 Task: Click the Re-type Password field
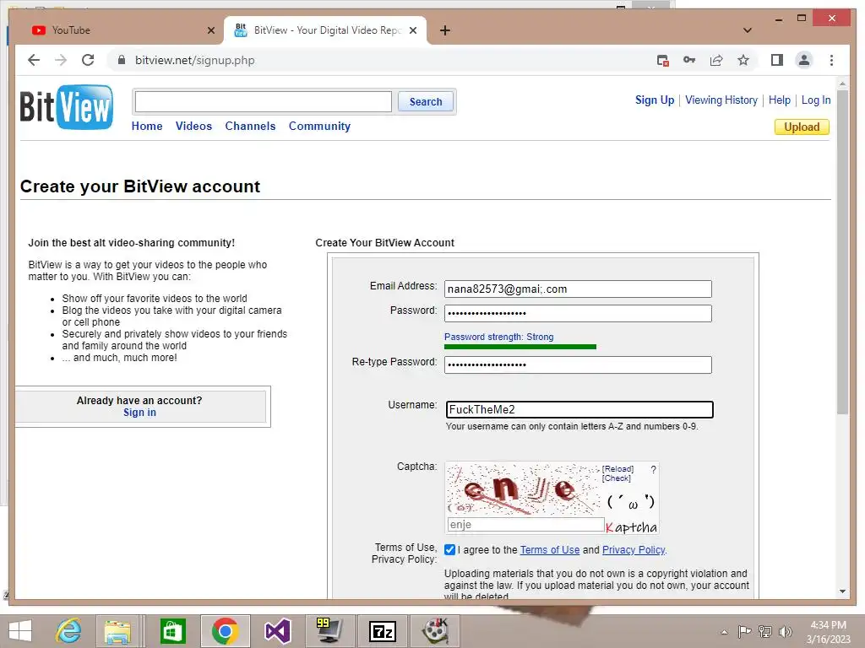point(578,364)
